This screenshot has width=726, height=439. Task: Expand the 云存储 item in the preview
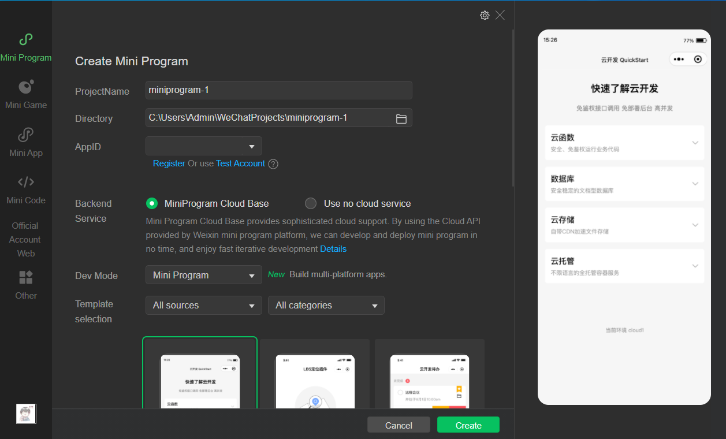[x=624, y=225]
